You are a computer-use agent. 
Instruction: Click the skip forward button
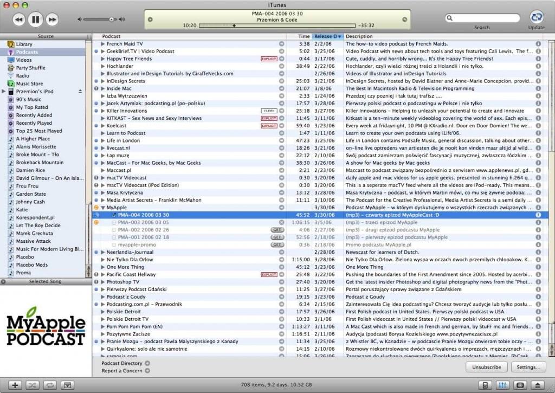[x=51, y=20]
